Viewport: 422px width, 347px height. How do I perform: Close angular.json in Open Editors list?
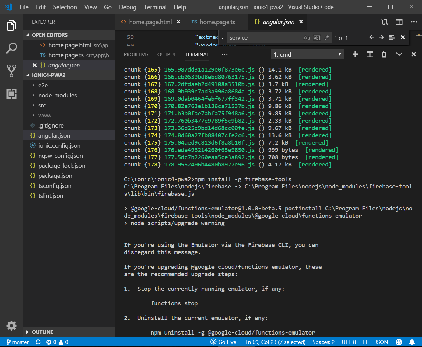35,65
